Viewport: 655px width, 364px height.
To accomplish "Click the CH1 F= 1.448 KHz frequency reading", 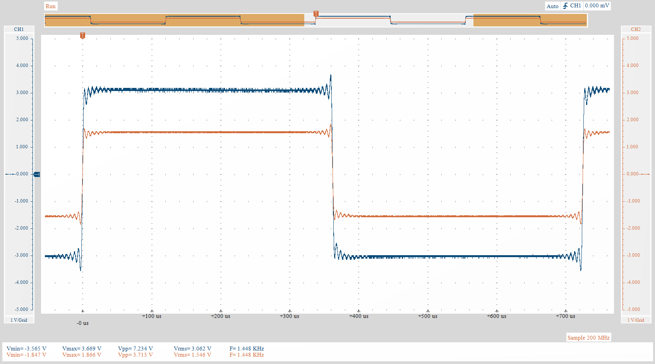I will click(x=247, y=349).
